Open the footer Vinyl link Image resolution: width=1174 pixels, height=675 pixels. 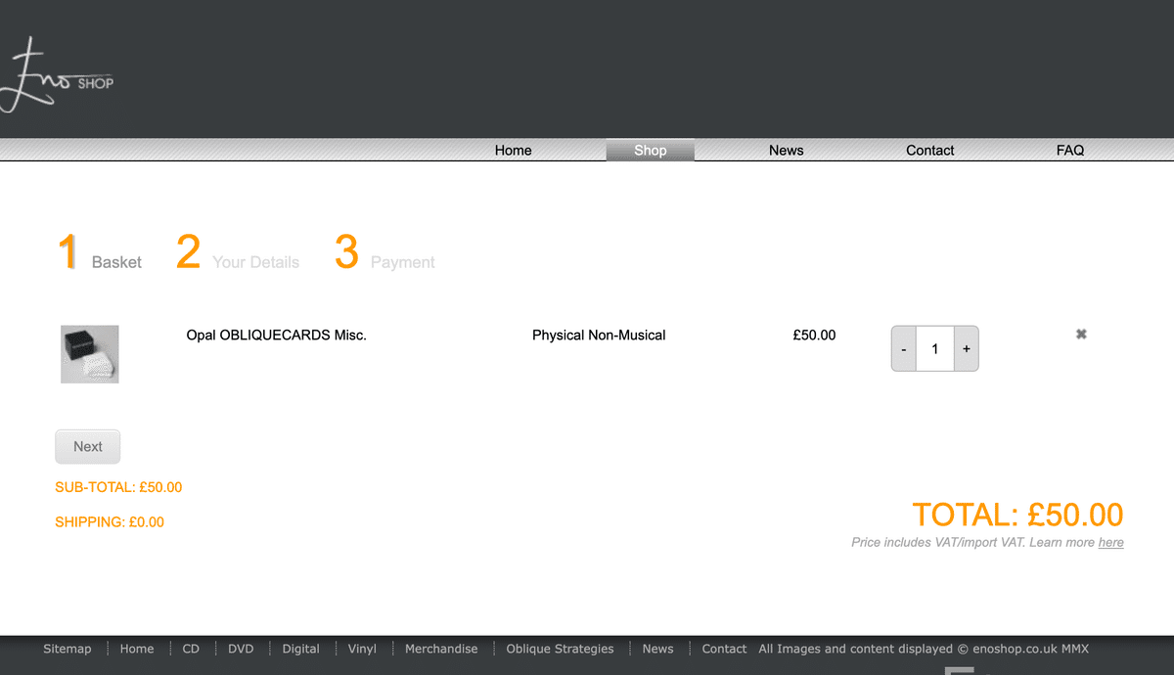[362, 649]
